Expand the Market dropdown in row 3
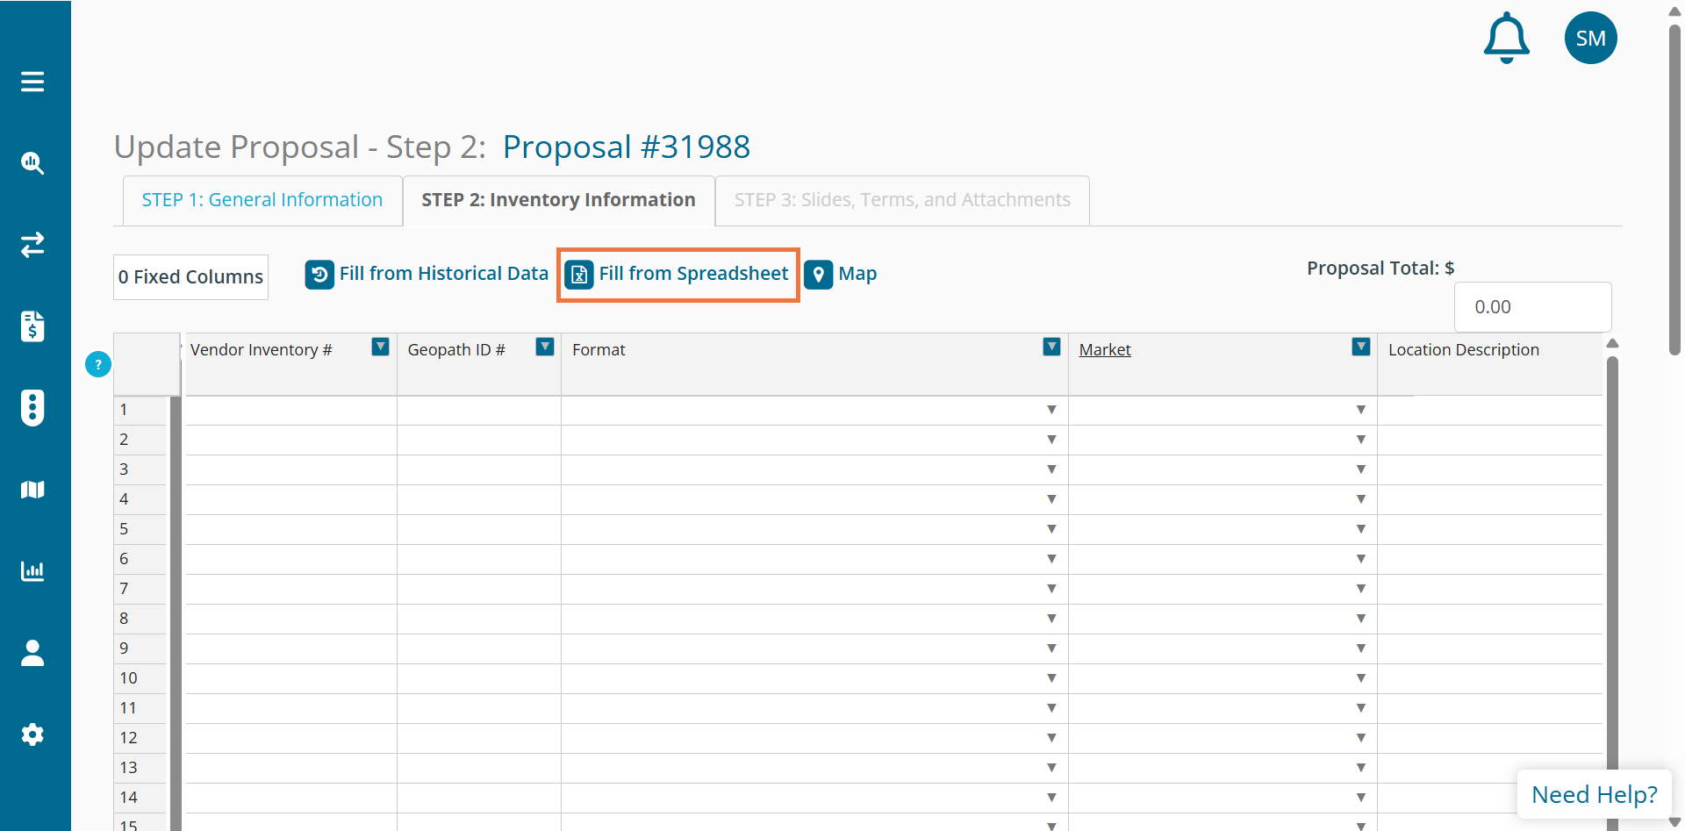The image size is (1685, 831). (1360, 469)
